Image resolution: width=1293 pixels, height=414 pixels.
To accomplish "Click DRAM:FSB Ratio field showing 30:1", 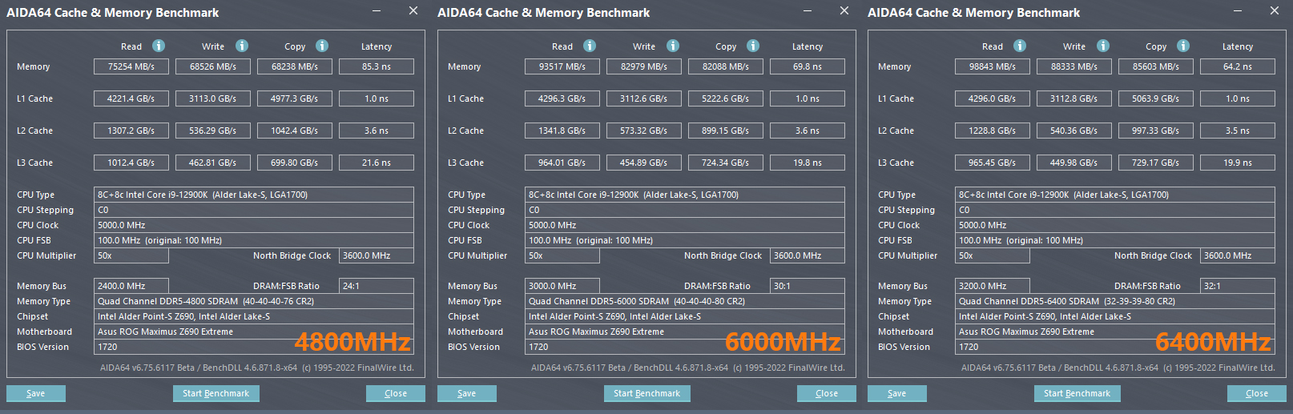I will tap(808, 286).
